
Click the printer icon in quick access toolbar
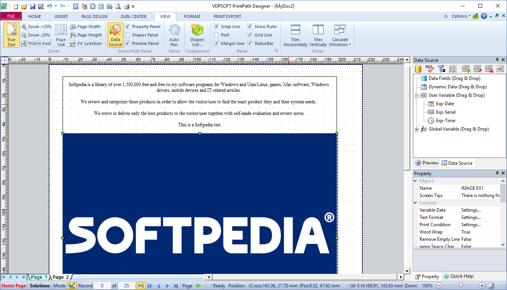[126, 6]
